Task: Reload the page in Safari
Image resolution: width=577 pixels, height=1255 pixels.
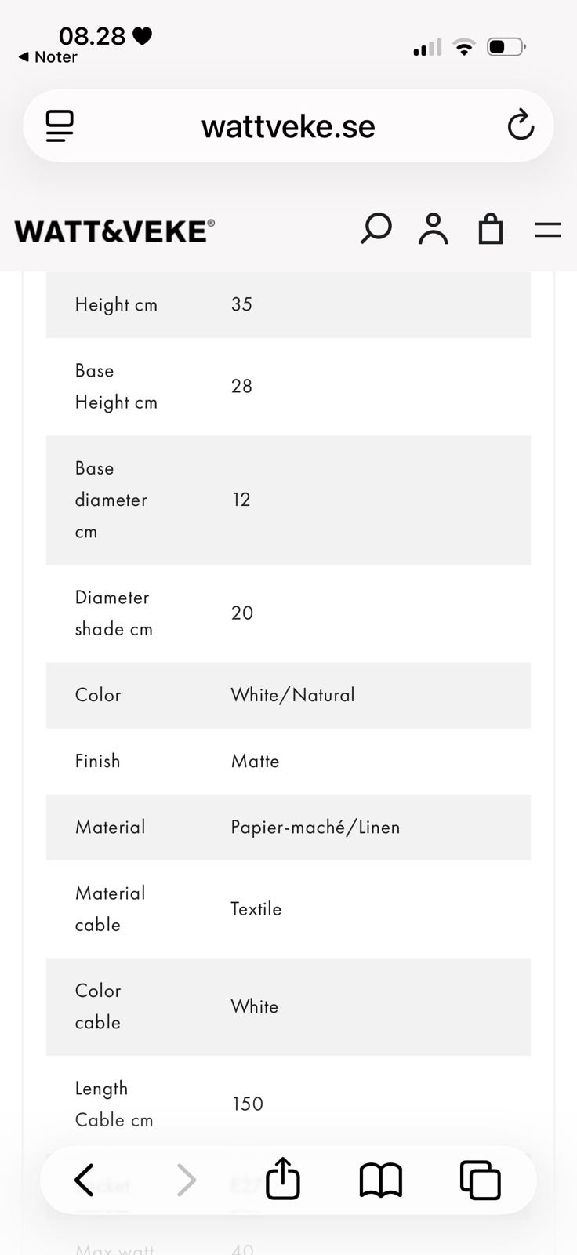Action: click(521, 125)
